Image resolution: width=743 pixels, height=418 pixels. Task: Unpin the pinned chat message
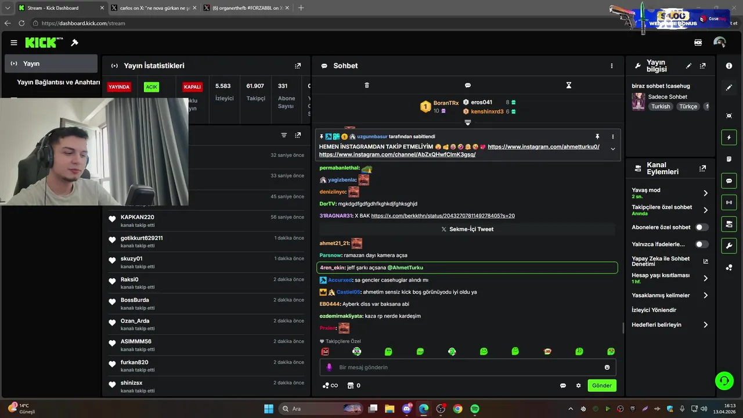pyautogui.click(x=597, y=136)
